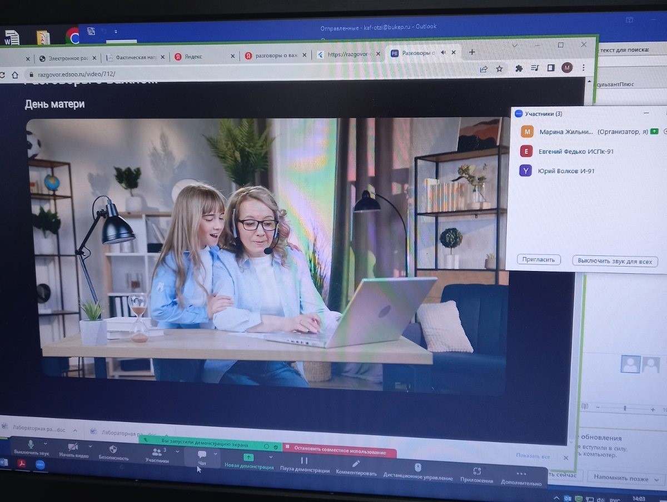Screen dimensions: 667x502
Task: Open Chrome profile avatar M
Action: [567, 68]
